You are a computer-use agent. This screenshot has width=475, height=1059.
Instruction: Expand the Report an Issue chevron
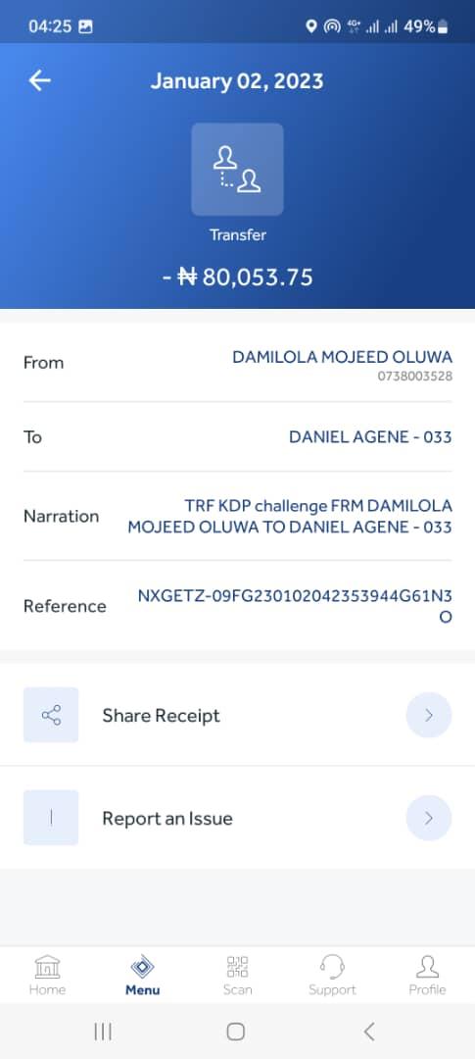[x=429, y=818]
